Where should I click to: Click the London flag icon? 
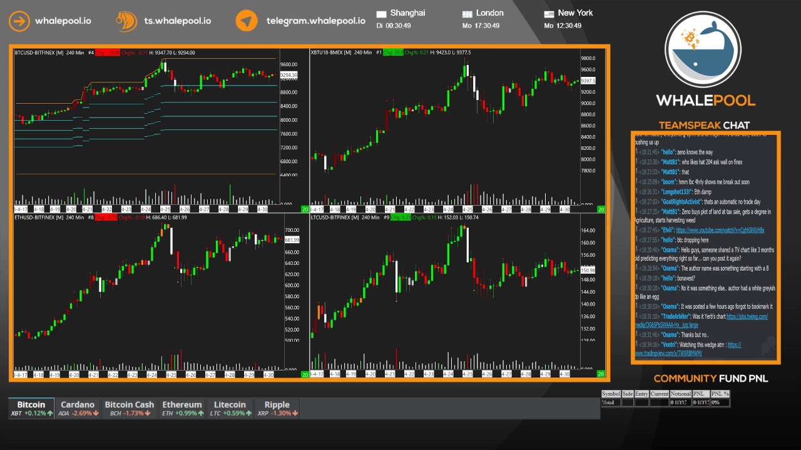tap(467, 14)
